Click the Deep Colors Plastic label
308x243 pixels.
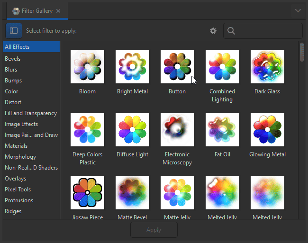87,158
